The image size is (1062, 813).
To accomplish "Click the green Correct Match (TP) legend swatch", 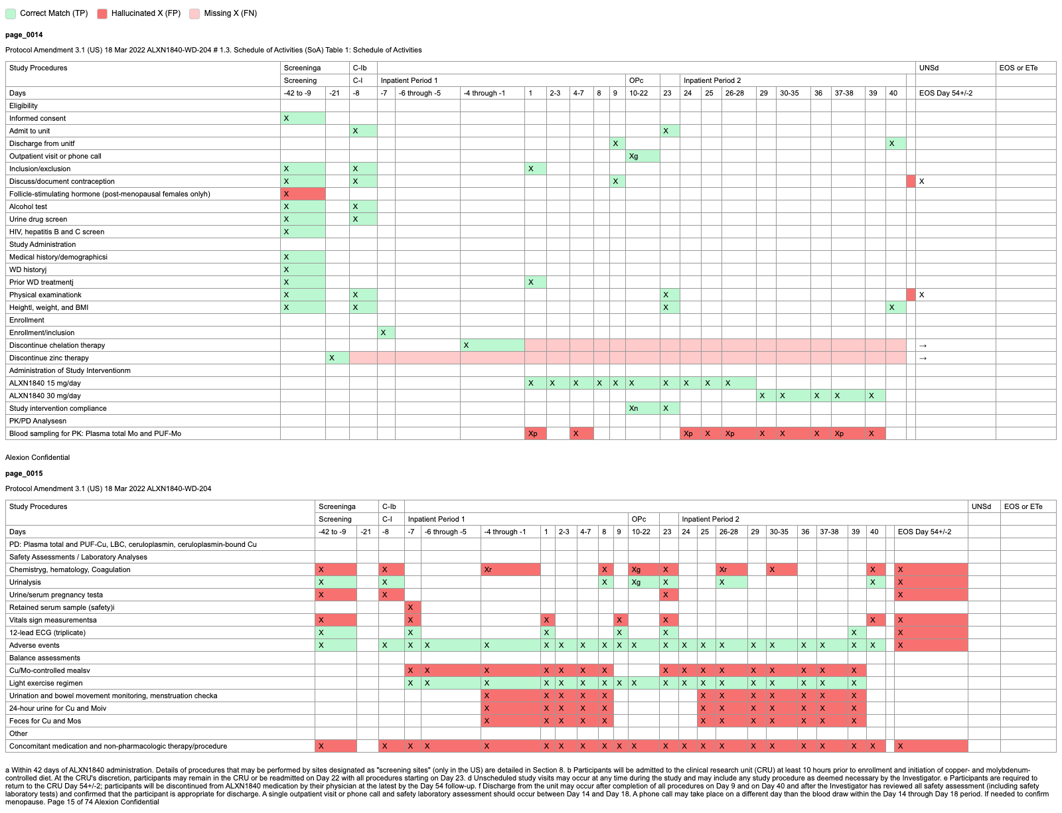I will coord(11,13).
